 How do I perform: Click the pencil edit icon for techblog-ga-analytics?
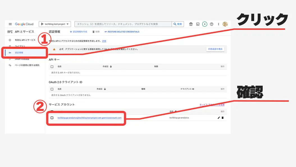(x=219, y=118)
